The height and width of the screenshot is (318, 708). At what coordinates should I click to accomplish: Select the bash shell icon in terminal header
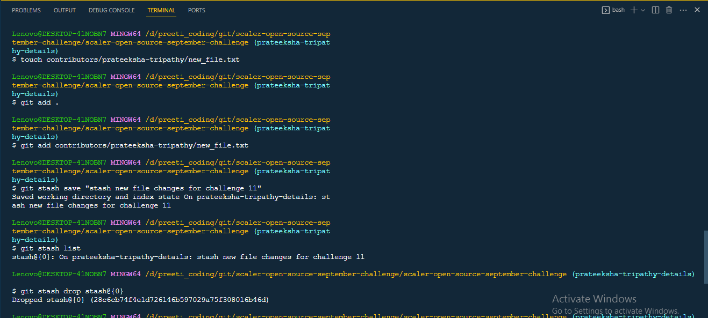pos(606,10)
